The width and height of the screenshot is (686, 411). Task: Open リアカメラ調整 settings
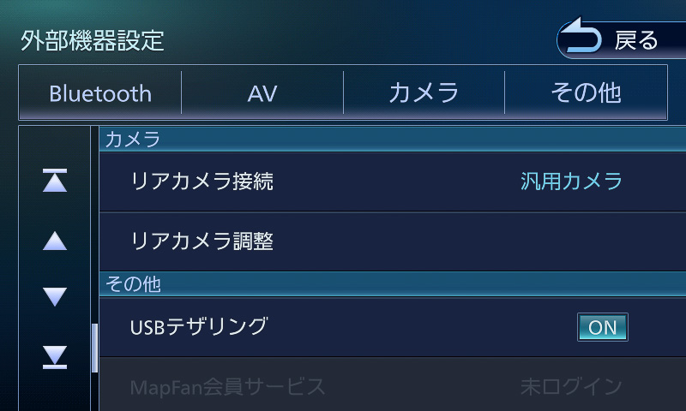click(202, 241)
